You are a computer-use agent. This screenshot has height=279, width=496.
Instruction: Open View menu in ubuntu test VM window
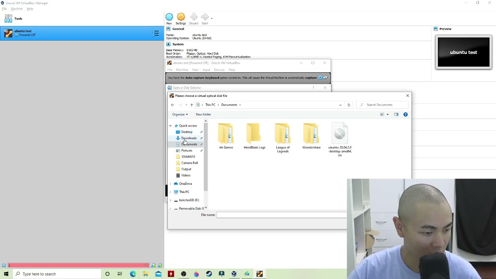[x=195, y=70]
